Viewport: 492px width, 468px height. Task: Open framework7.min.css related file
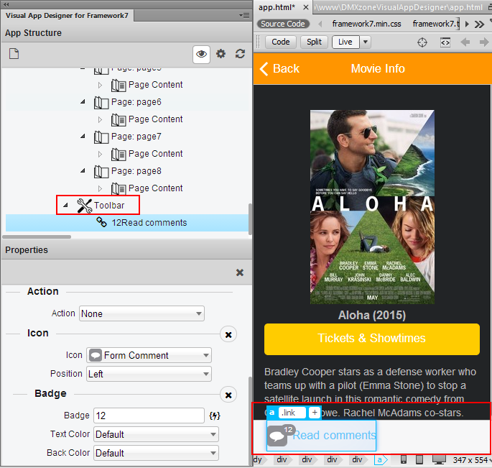click(x=367, y=24)
